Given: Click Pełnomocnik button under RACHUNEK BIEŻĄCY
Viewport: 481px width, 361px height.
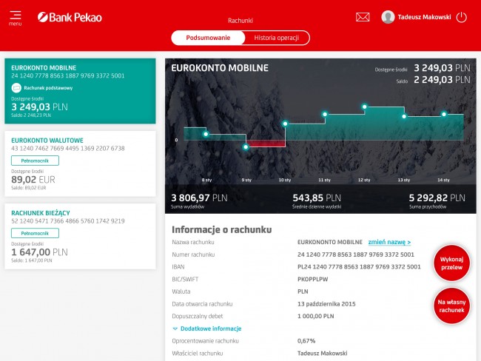Looking at the screenshot, I should tap(35, 234).
